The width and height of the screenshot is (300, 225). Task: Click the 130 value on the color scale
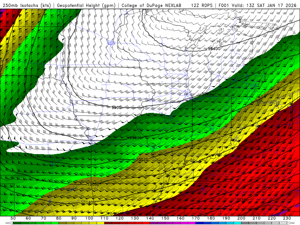135,218
